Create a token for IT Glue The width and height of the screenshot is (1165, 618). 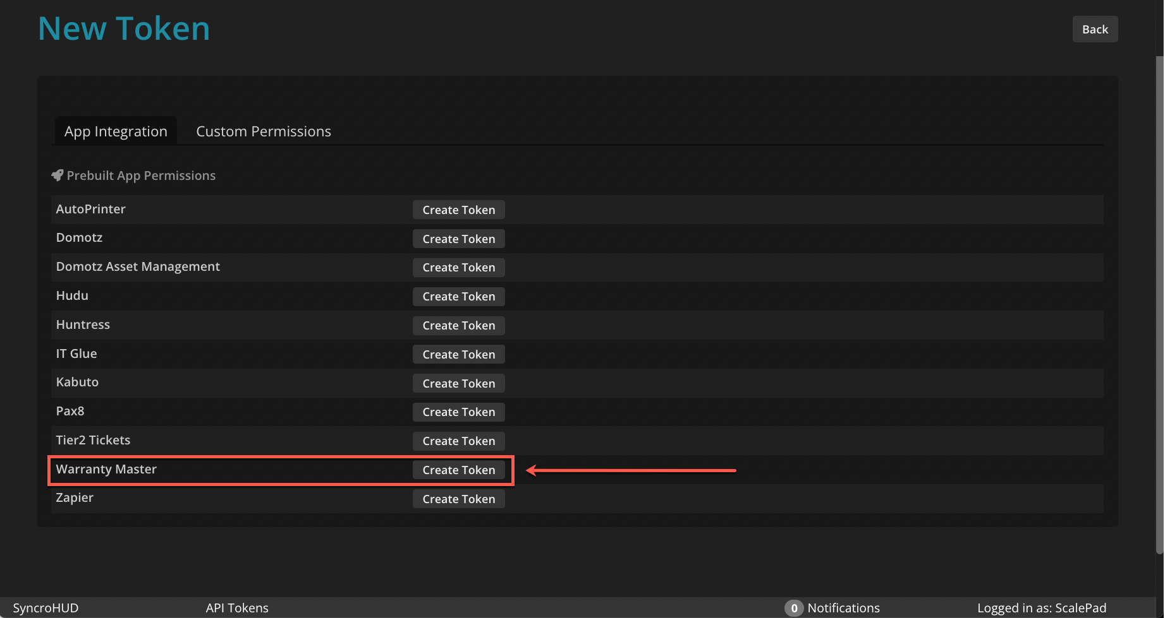click(x=459, y=354)
